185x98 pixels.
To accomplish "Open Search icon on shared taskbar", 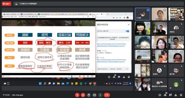I will pyautogui.click(x=45, y=84).
